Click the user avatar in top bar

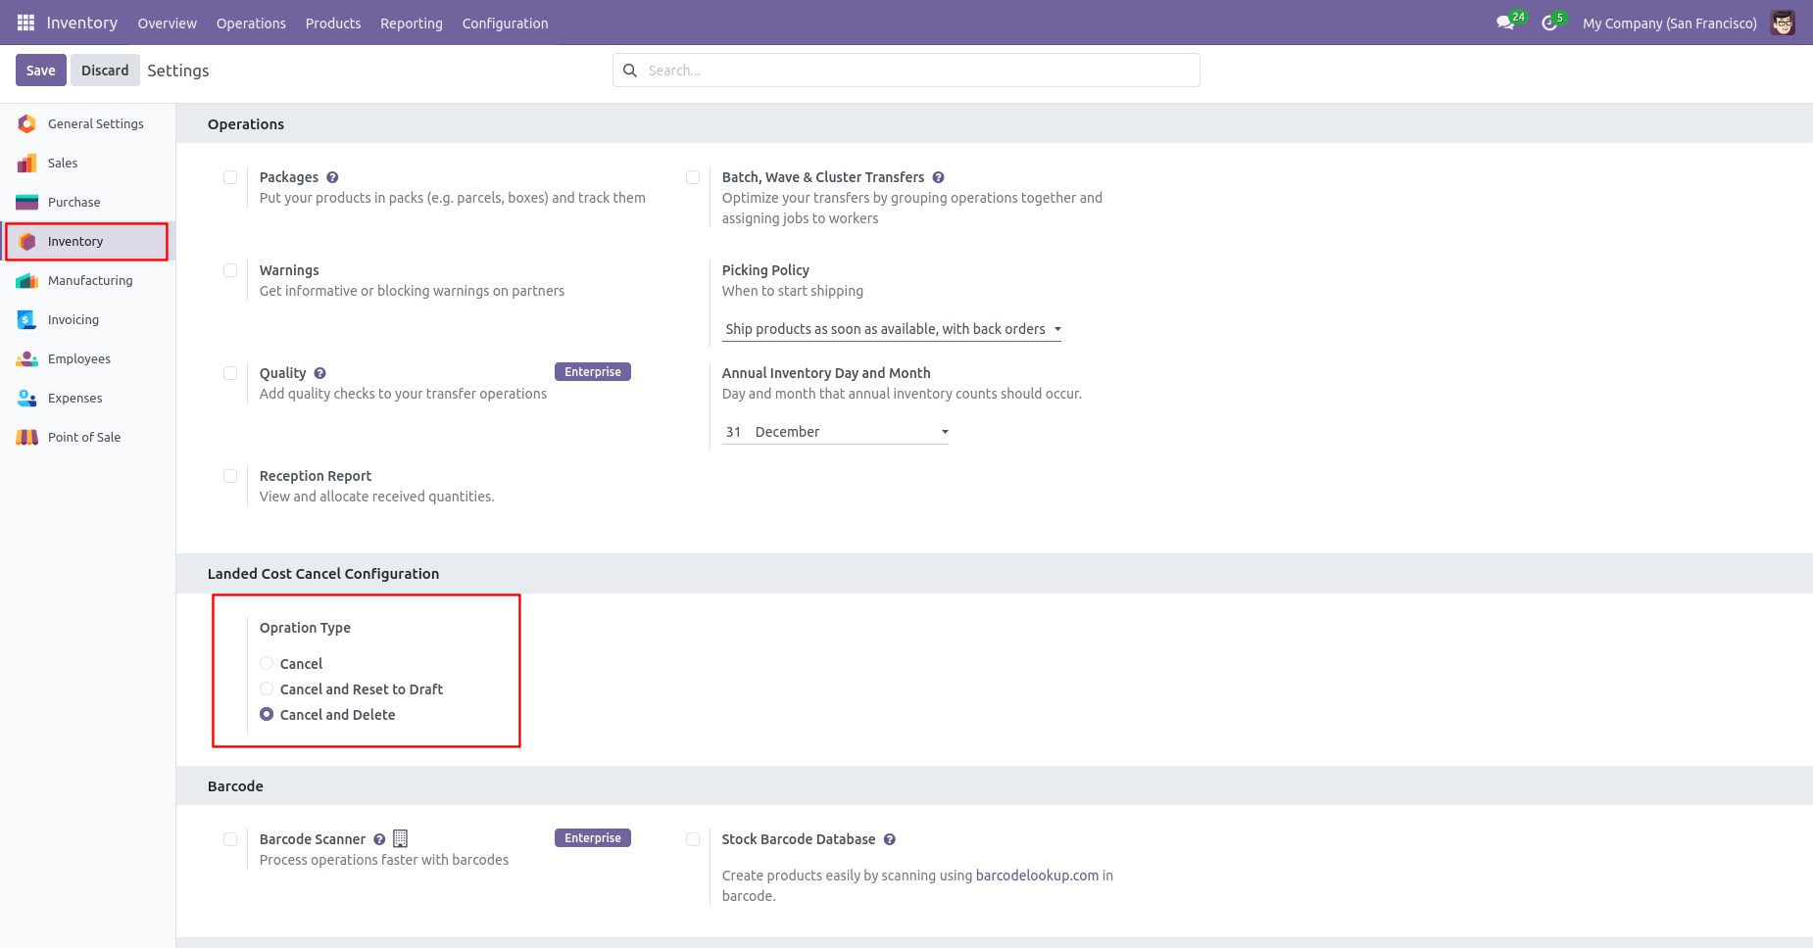pyautogui.click(x=1783, y=23)
